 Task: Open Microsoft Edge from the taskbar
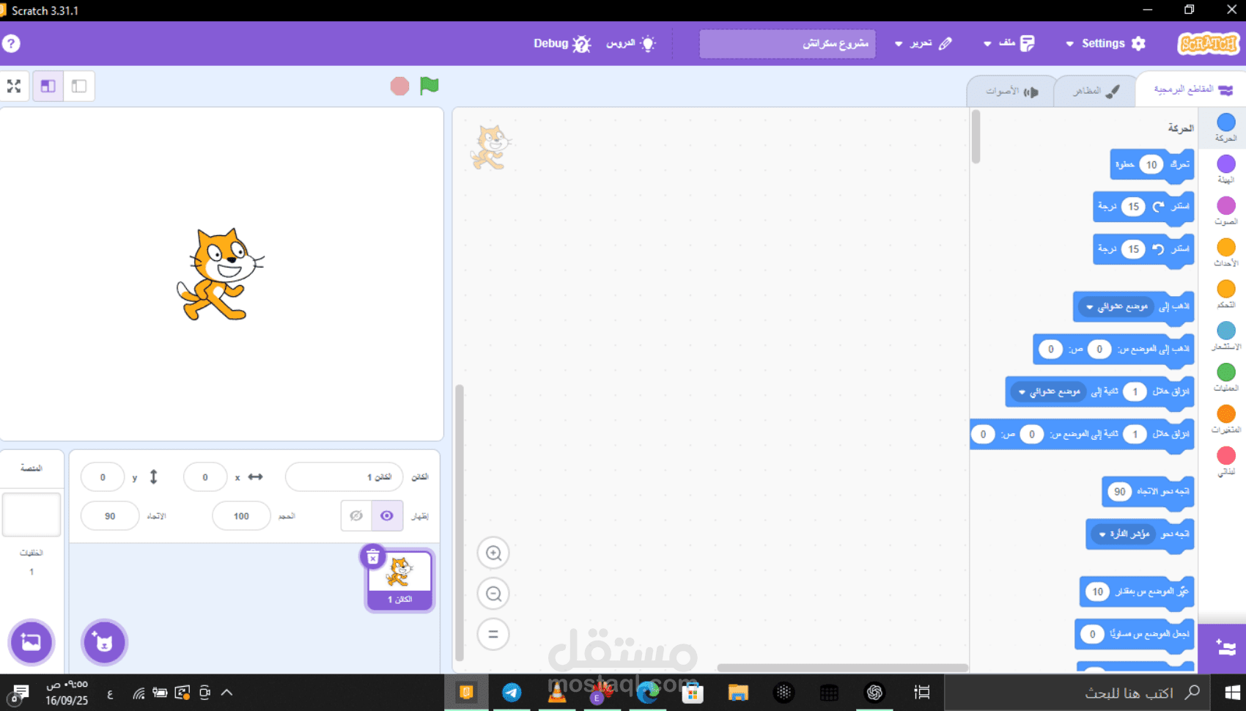648,693
